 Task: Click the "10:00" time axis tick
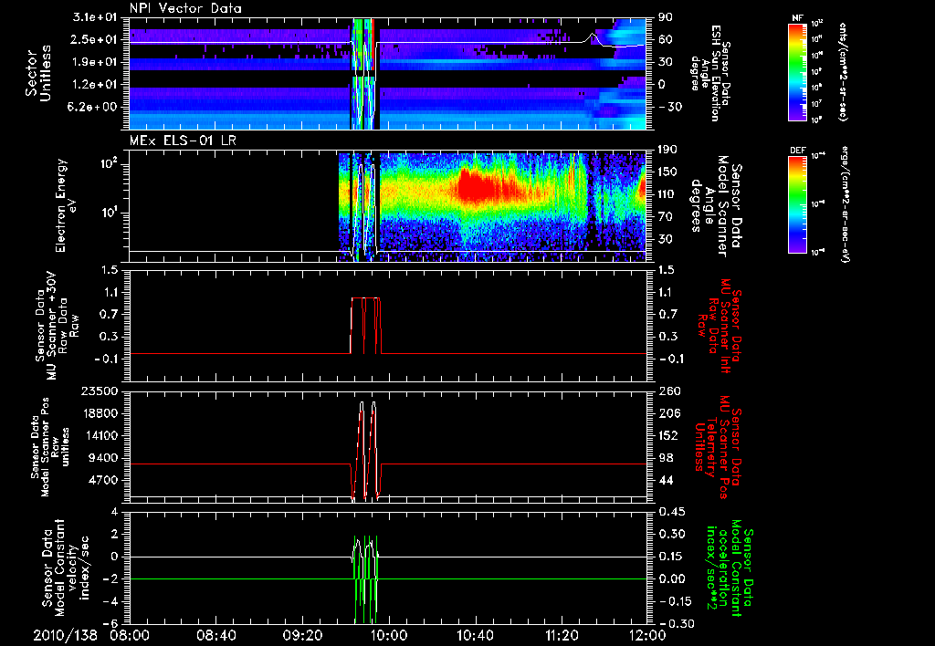[x=389, y=635]
